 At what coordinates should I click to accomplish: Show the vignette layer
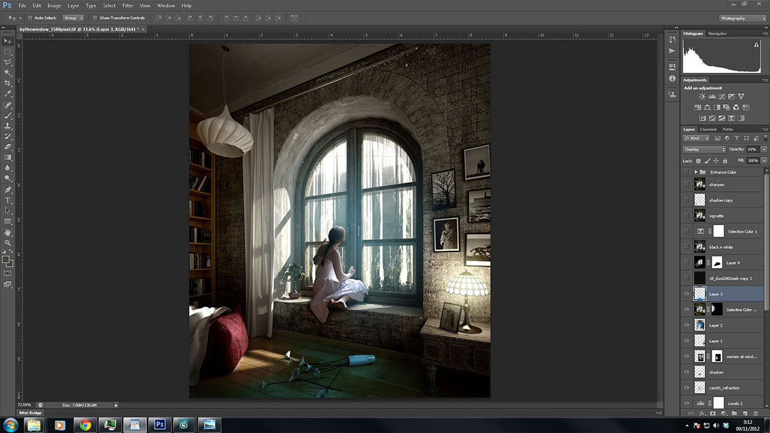pyautogui.click(x=687, y=216)
